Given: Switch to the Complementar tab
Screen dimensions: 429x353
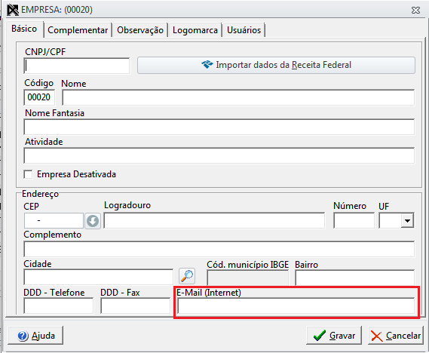Looking at the screenshot, I should [78, 30].
